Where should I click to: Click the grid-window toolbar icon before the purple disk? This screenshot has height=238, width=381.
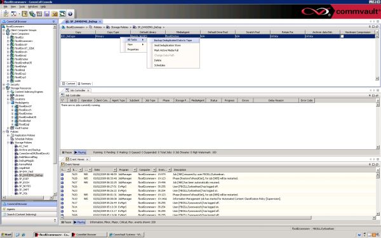(39, 14)
